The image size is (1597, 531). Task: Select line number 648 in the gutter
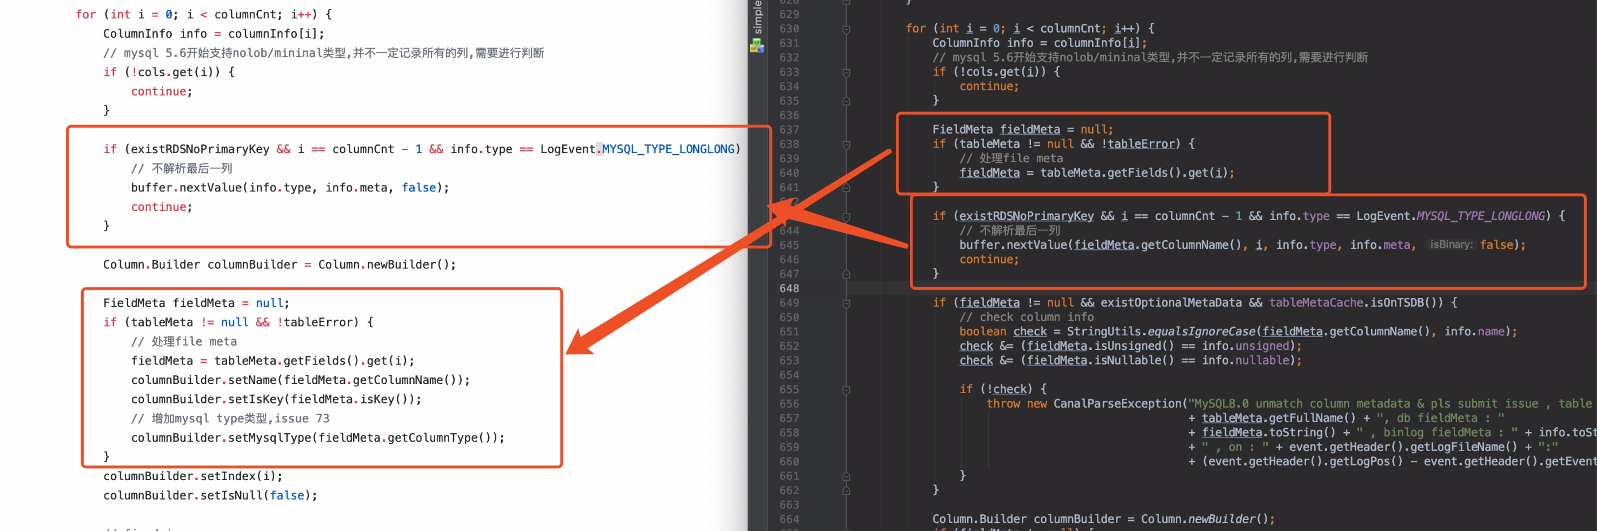789,288
